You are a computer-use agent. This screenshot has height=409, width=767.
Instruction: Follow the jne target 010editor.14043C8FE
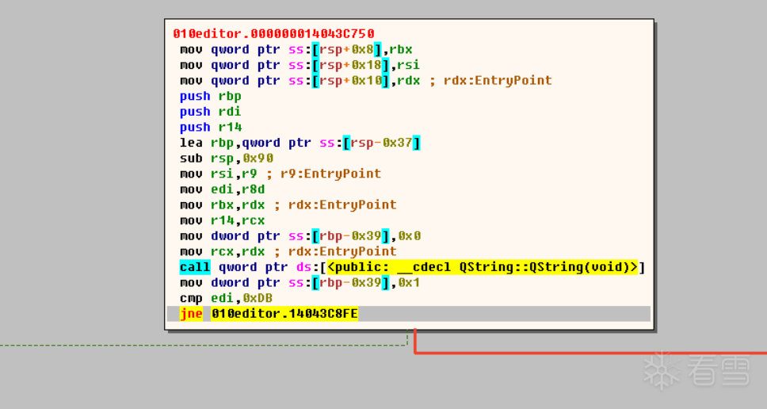[x=284, y=314]
